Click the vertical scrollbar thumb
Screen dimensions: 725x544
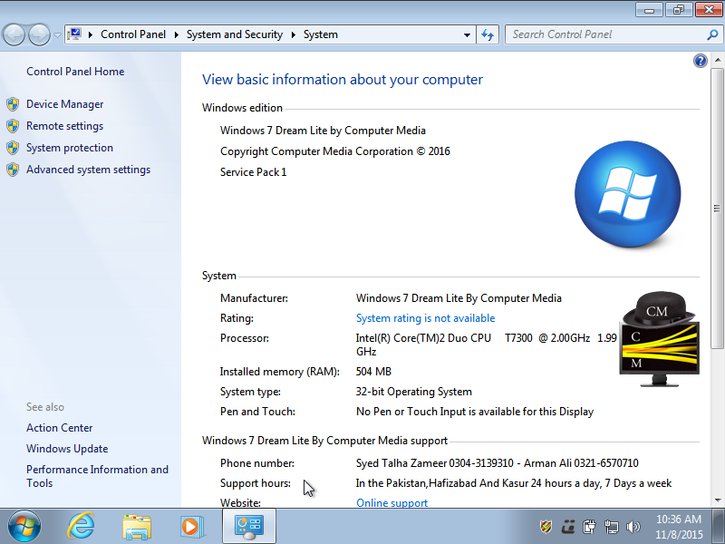coord(717,209)
